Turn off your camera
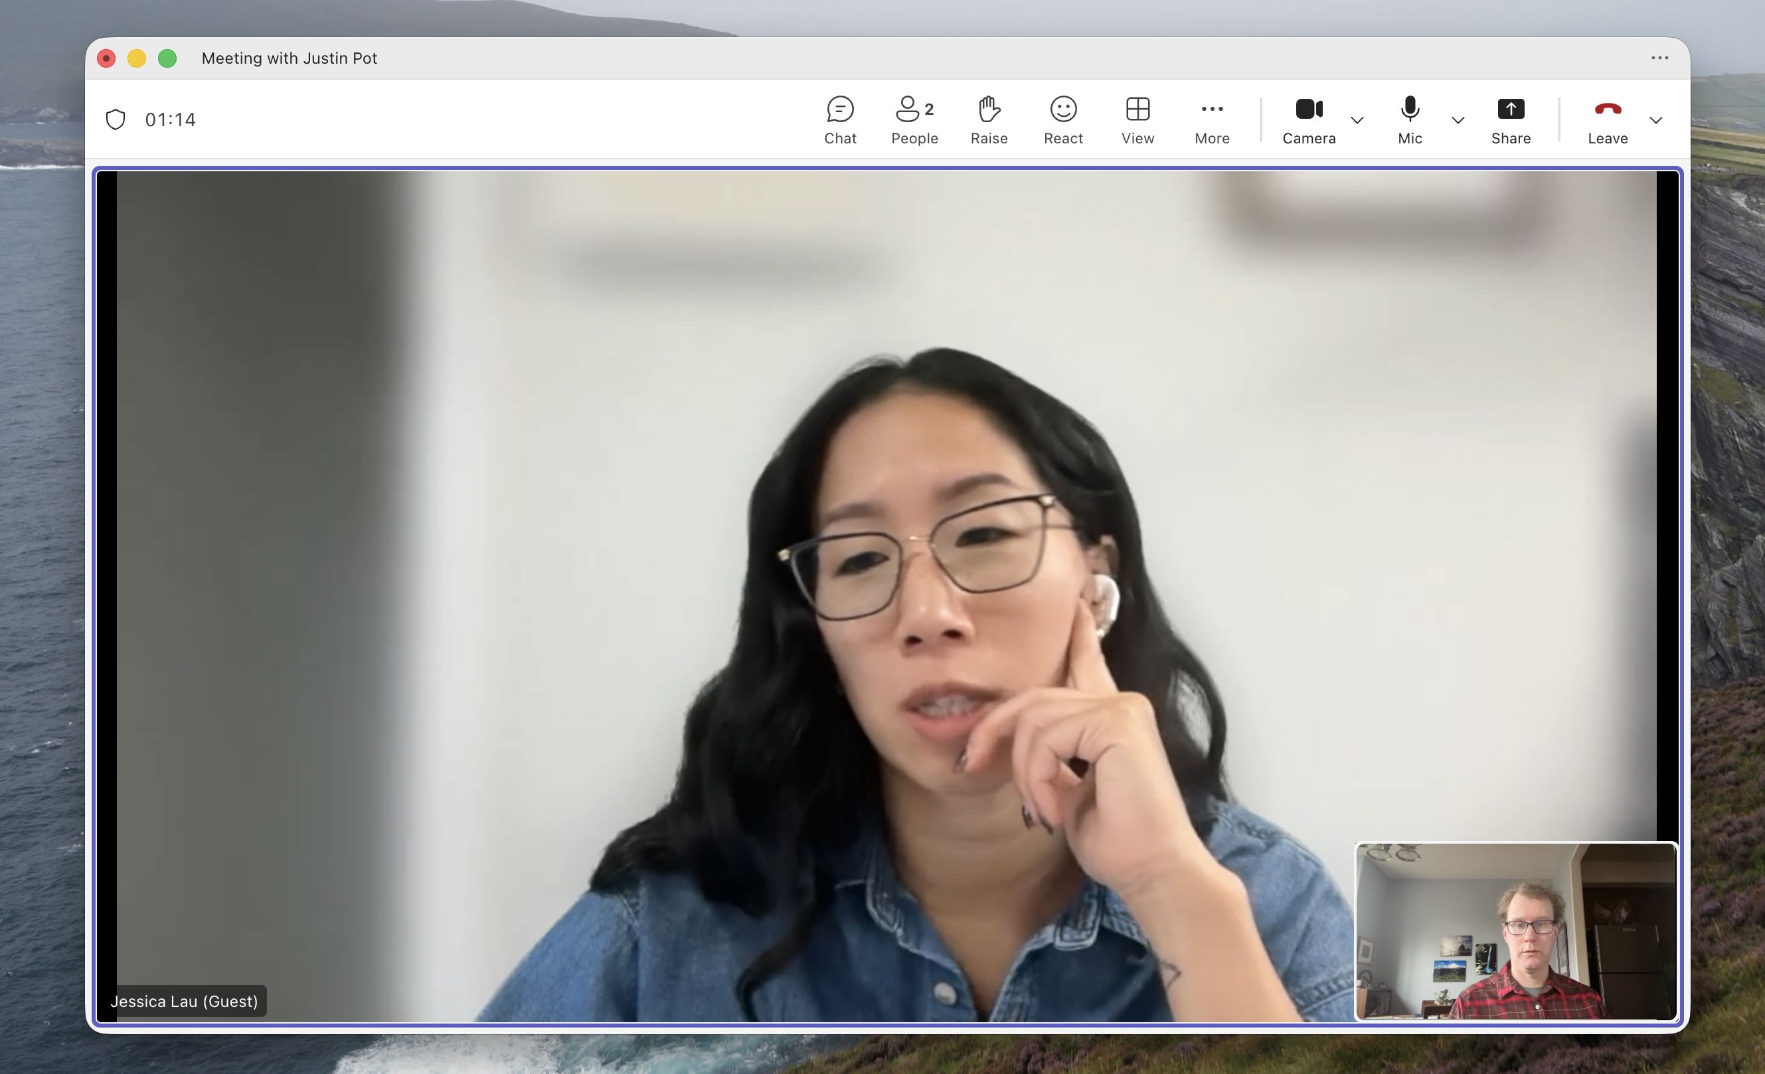This screenshot has height=1074, width=1765. [1308, 119]
